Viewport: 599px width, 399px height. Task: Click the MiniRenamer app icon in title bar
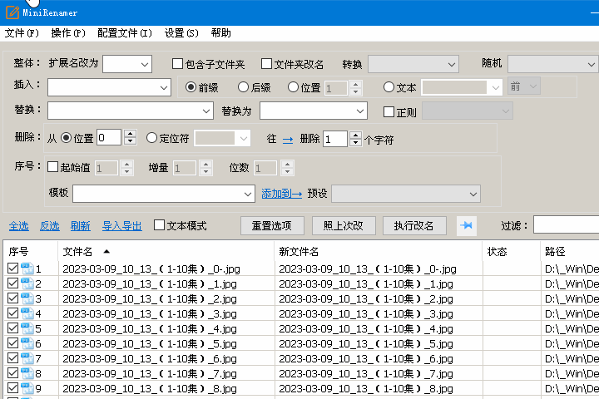point(10,13)
